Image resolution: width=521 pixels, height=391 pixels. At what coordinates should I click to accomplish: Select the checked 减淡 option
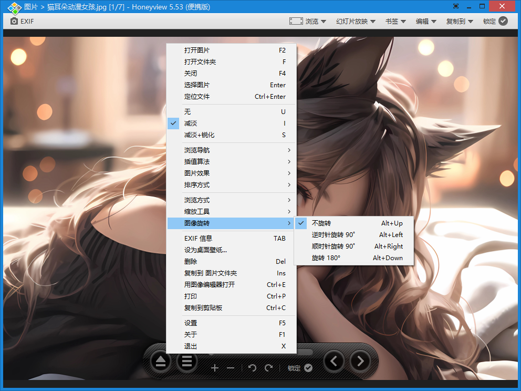[x=231, y=124]
